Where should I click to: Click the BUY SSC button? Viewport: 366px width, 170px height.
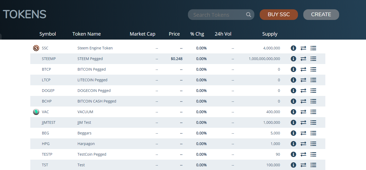(x=279, y=15)
